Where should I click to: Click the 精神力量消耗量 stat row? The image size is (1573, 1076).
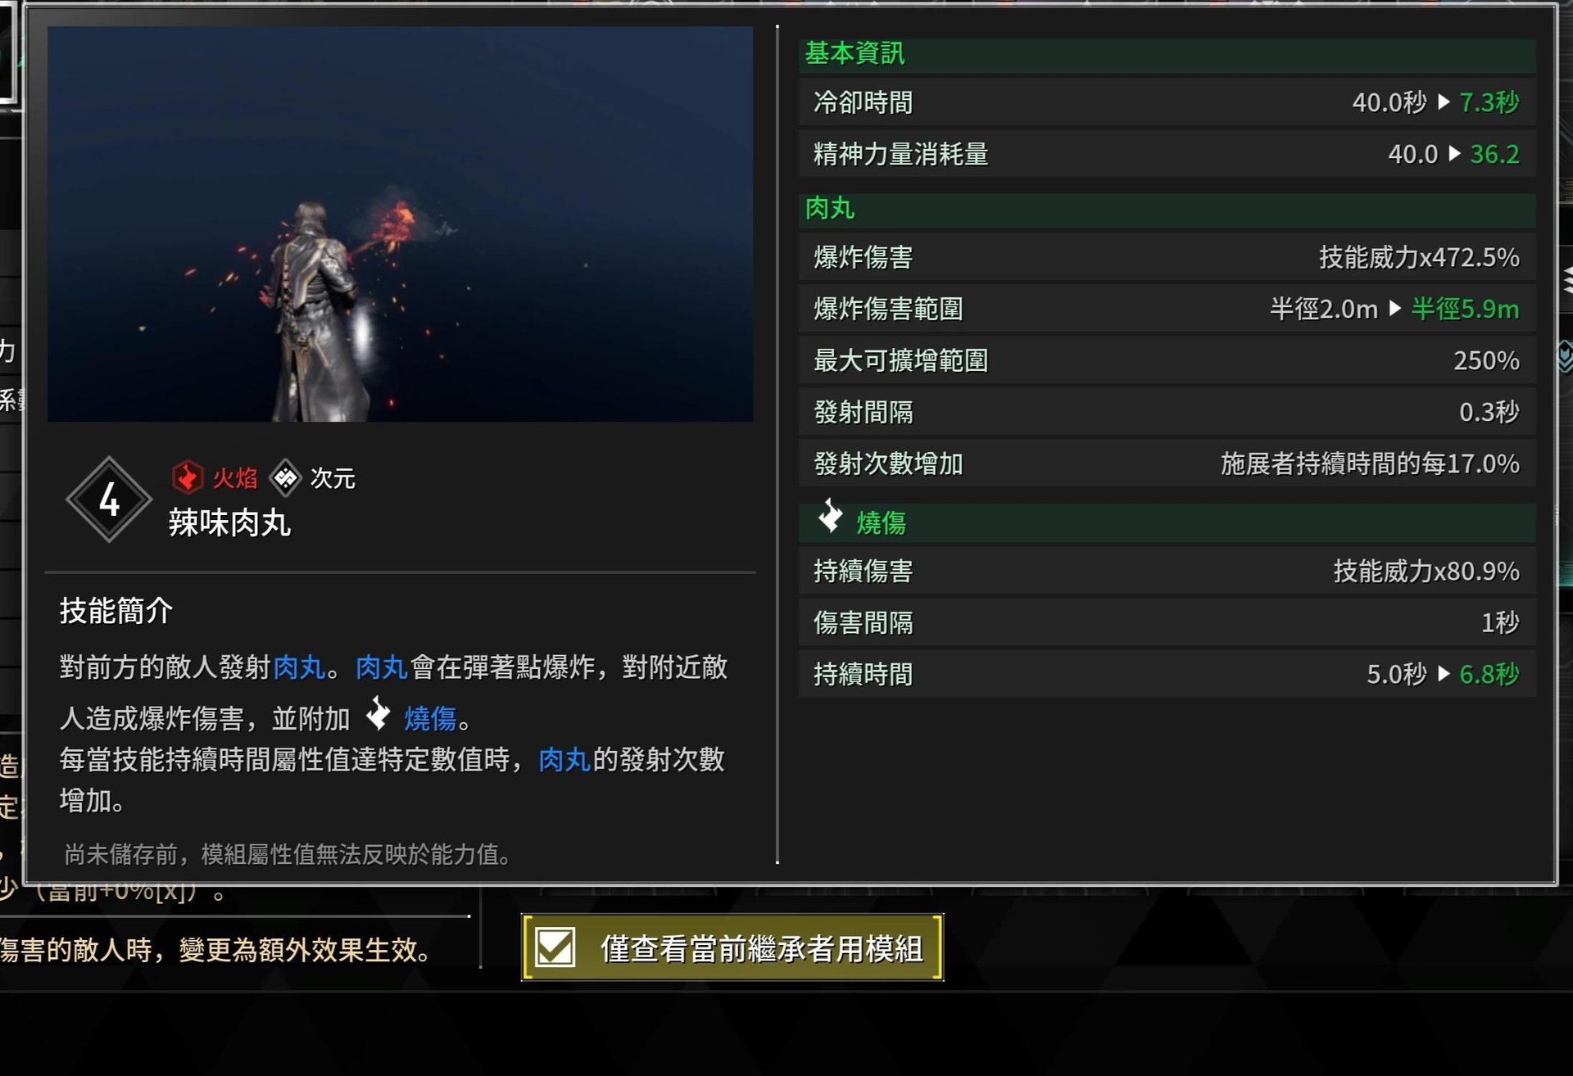point(1167,155)
